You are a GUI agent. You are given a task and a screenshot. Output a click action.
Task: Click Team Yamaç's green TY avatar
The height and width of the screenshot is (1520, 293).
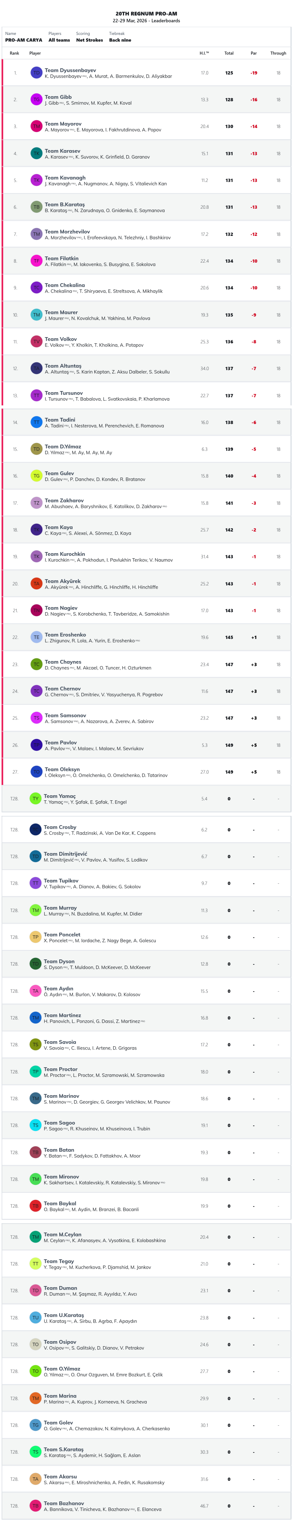click(35, 798)
